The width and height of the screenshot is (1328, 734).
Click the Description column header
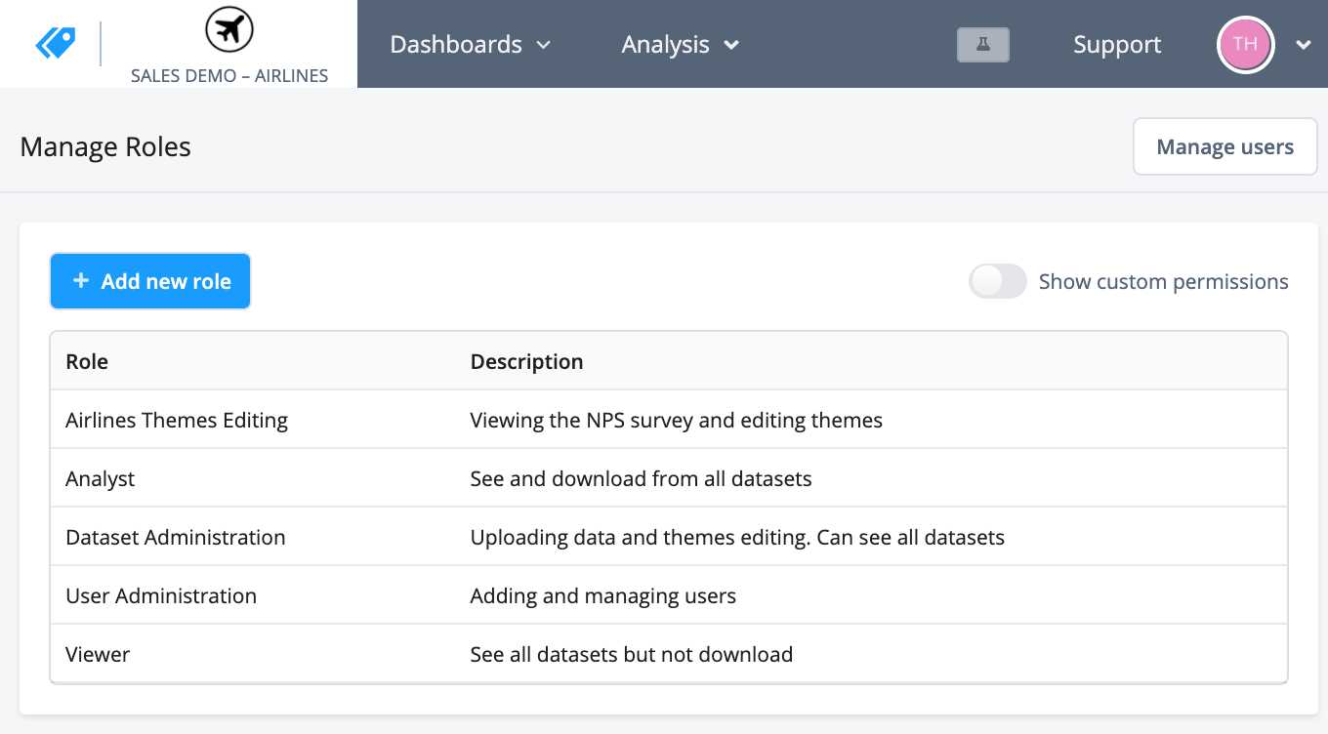click(526, 361)
